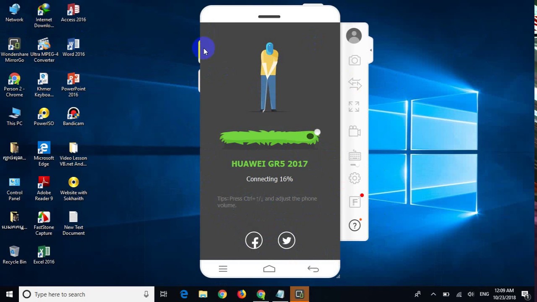Select the Excel 2016 desktop shortcut

tap(44, 255)
